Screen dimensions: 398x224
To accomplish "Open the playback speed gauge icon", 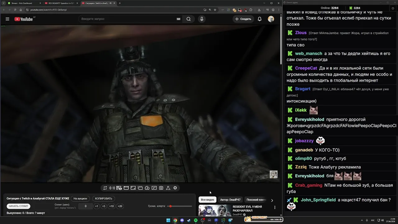I will [x=147, y=188].
